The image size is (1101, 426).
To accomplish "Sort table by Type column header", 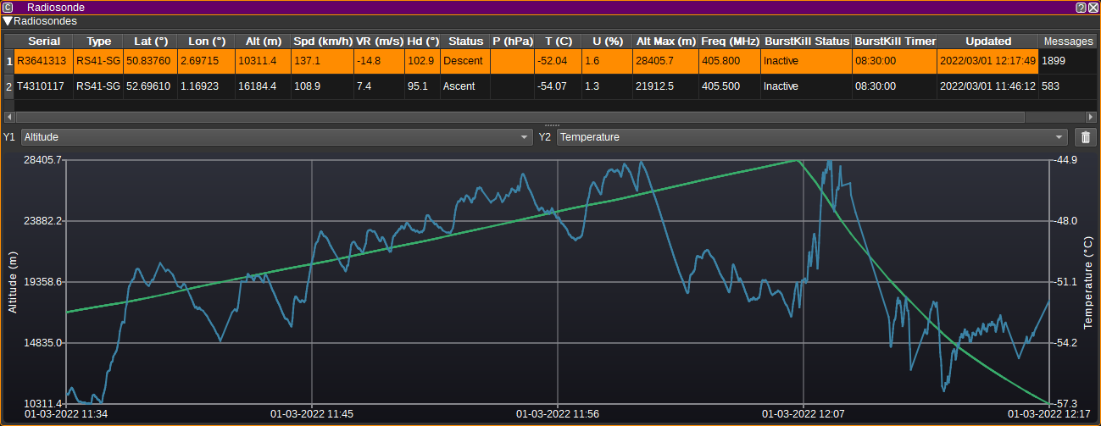I will coord(98,41).
